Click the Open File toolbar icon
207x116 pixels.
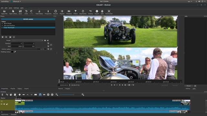pos(4,12)
